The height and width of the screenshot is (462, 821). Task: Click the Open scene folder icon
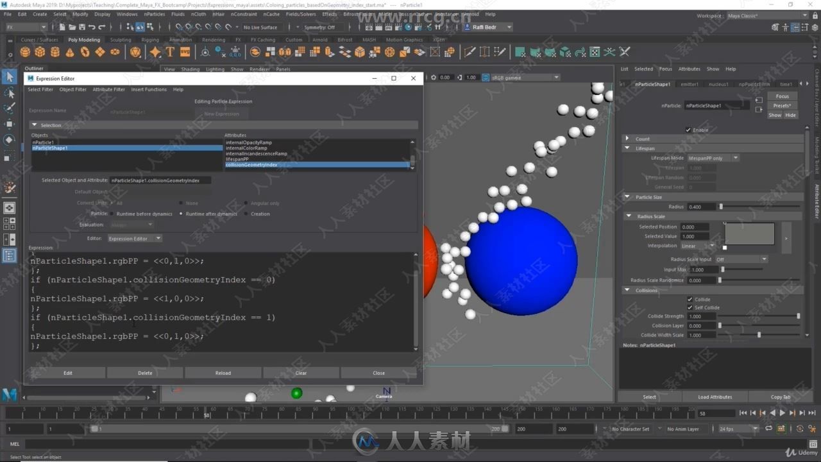[x=71, y=27]
